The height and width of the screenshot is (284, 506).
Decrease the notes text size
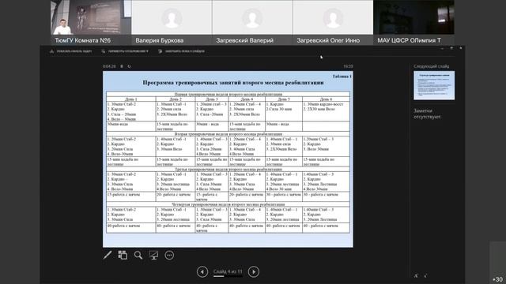[x=425, y=275]
